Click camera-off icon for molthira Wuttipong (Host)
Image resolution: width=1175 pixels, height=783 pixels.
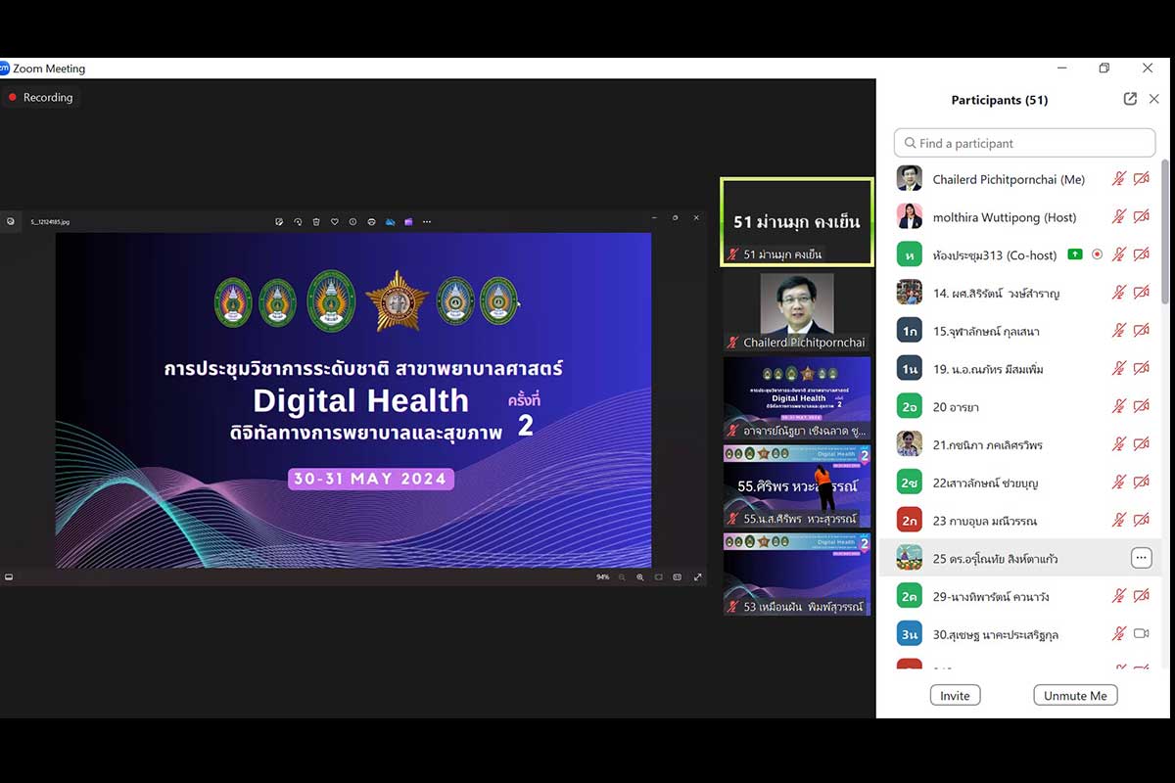(x=1141, y=217)
